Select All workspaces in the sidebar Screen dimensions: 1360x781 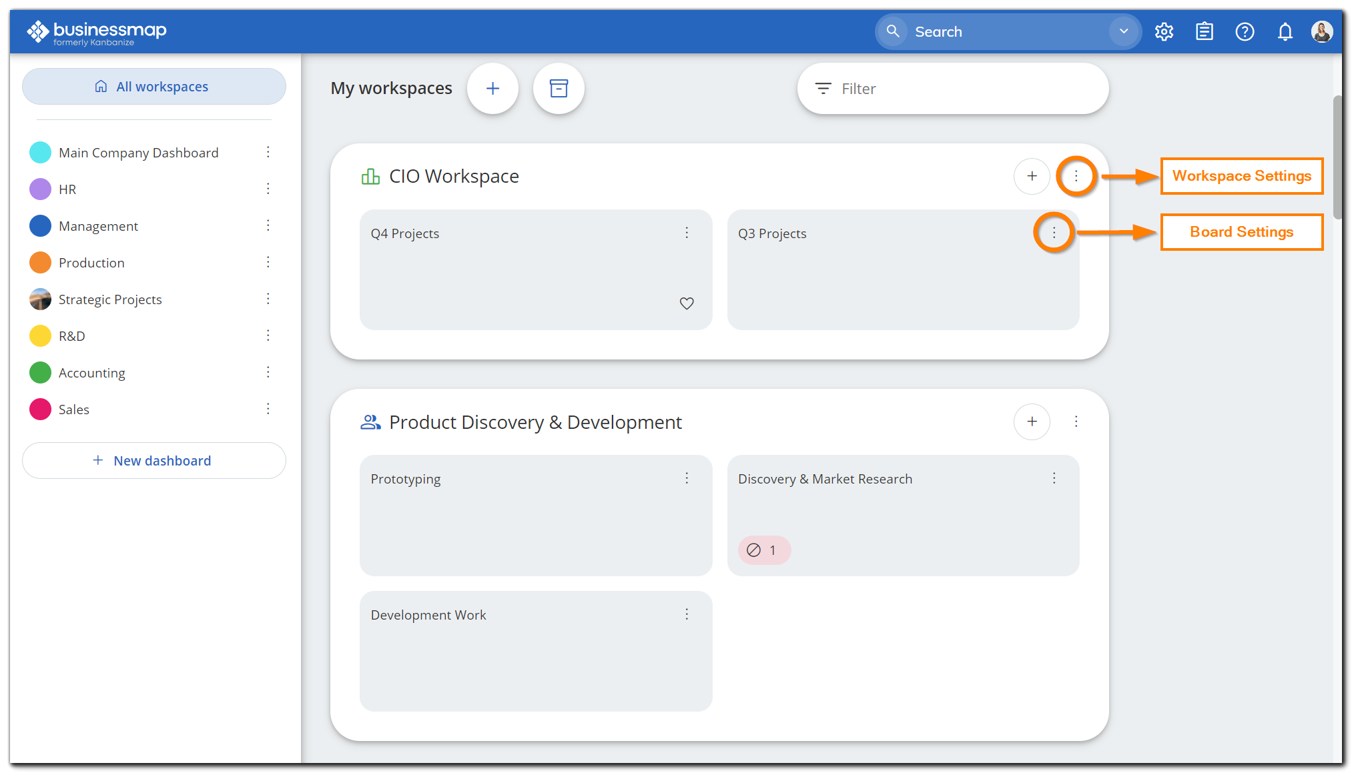[x=154, y=86]
